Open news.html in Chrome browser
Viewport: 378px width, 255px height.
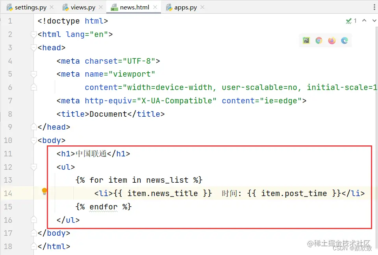[319, 40]
